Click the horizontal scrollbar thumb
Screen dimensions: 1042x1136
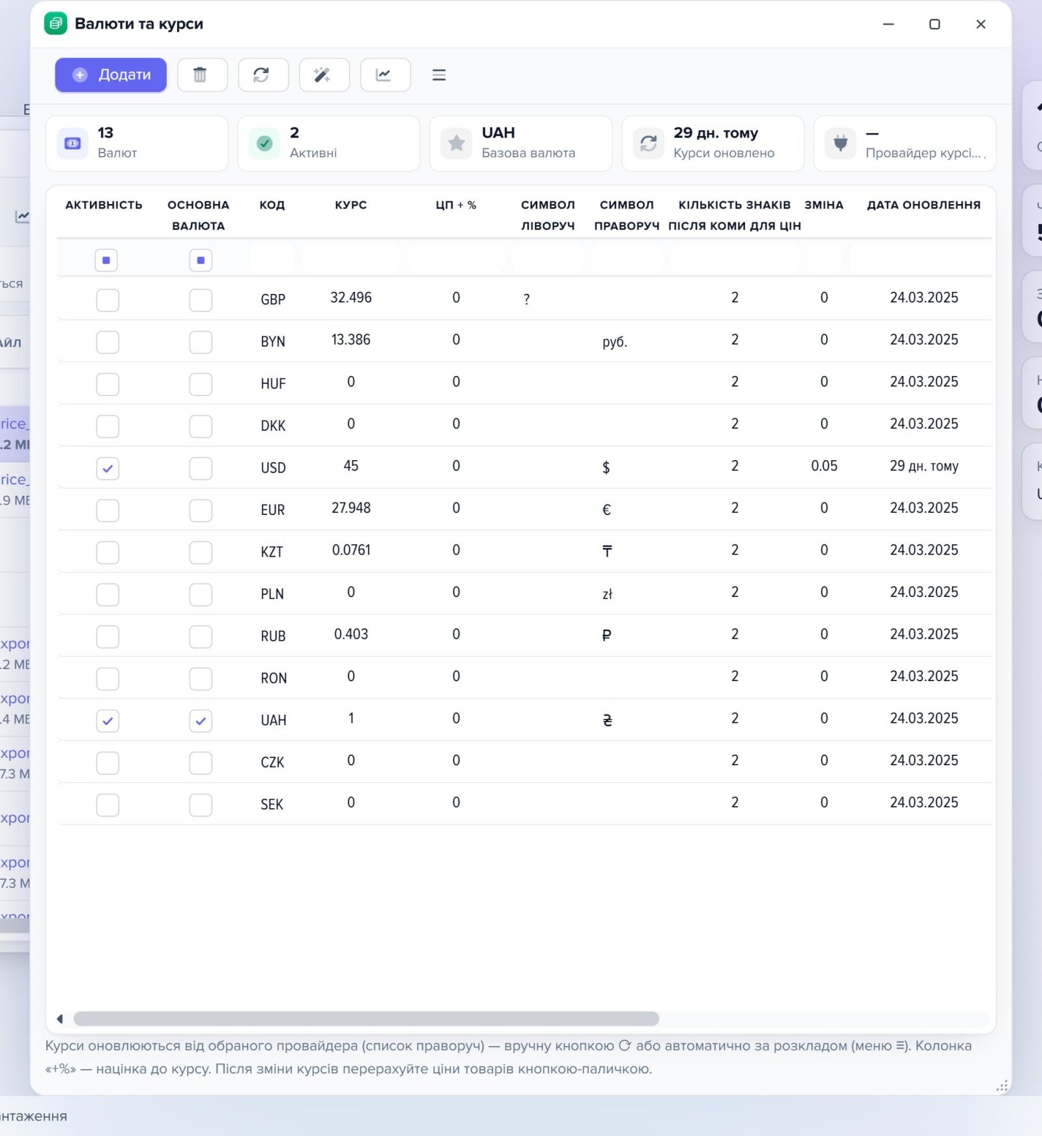coord(366,1019)
